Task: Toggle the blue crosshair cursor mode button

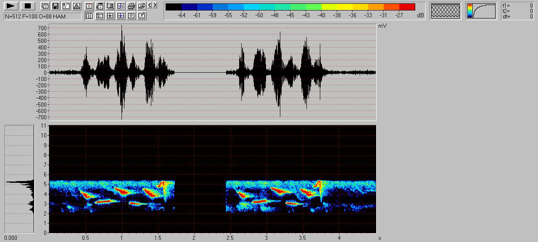Action: [x=120, y=16]
